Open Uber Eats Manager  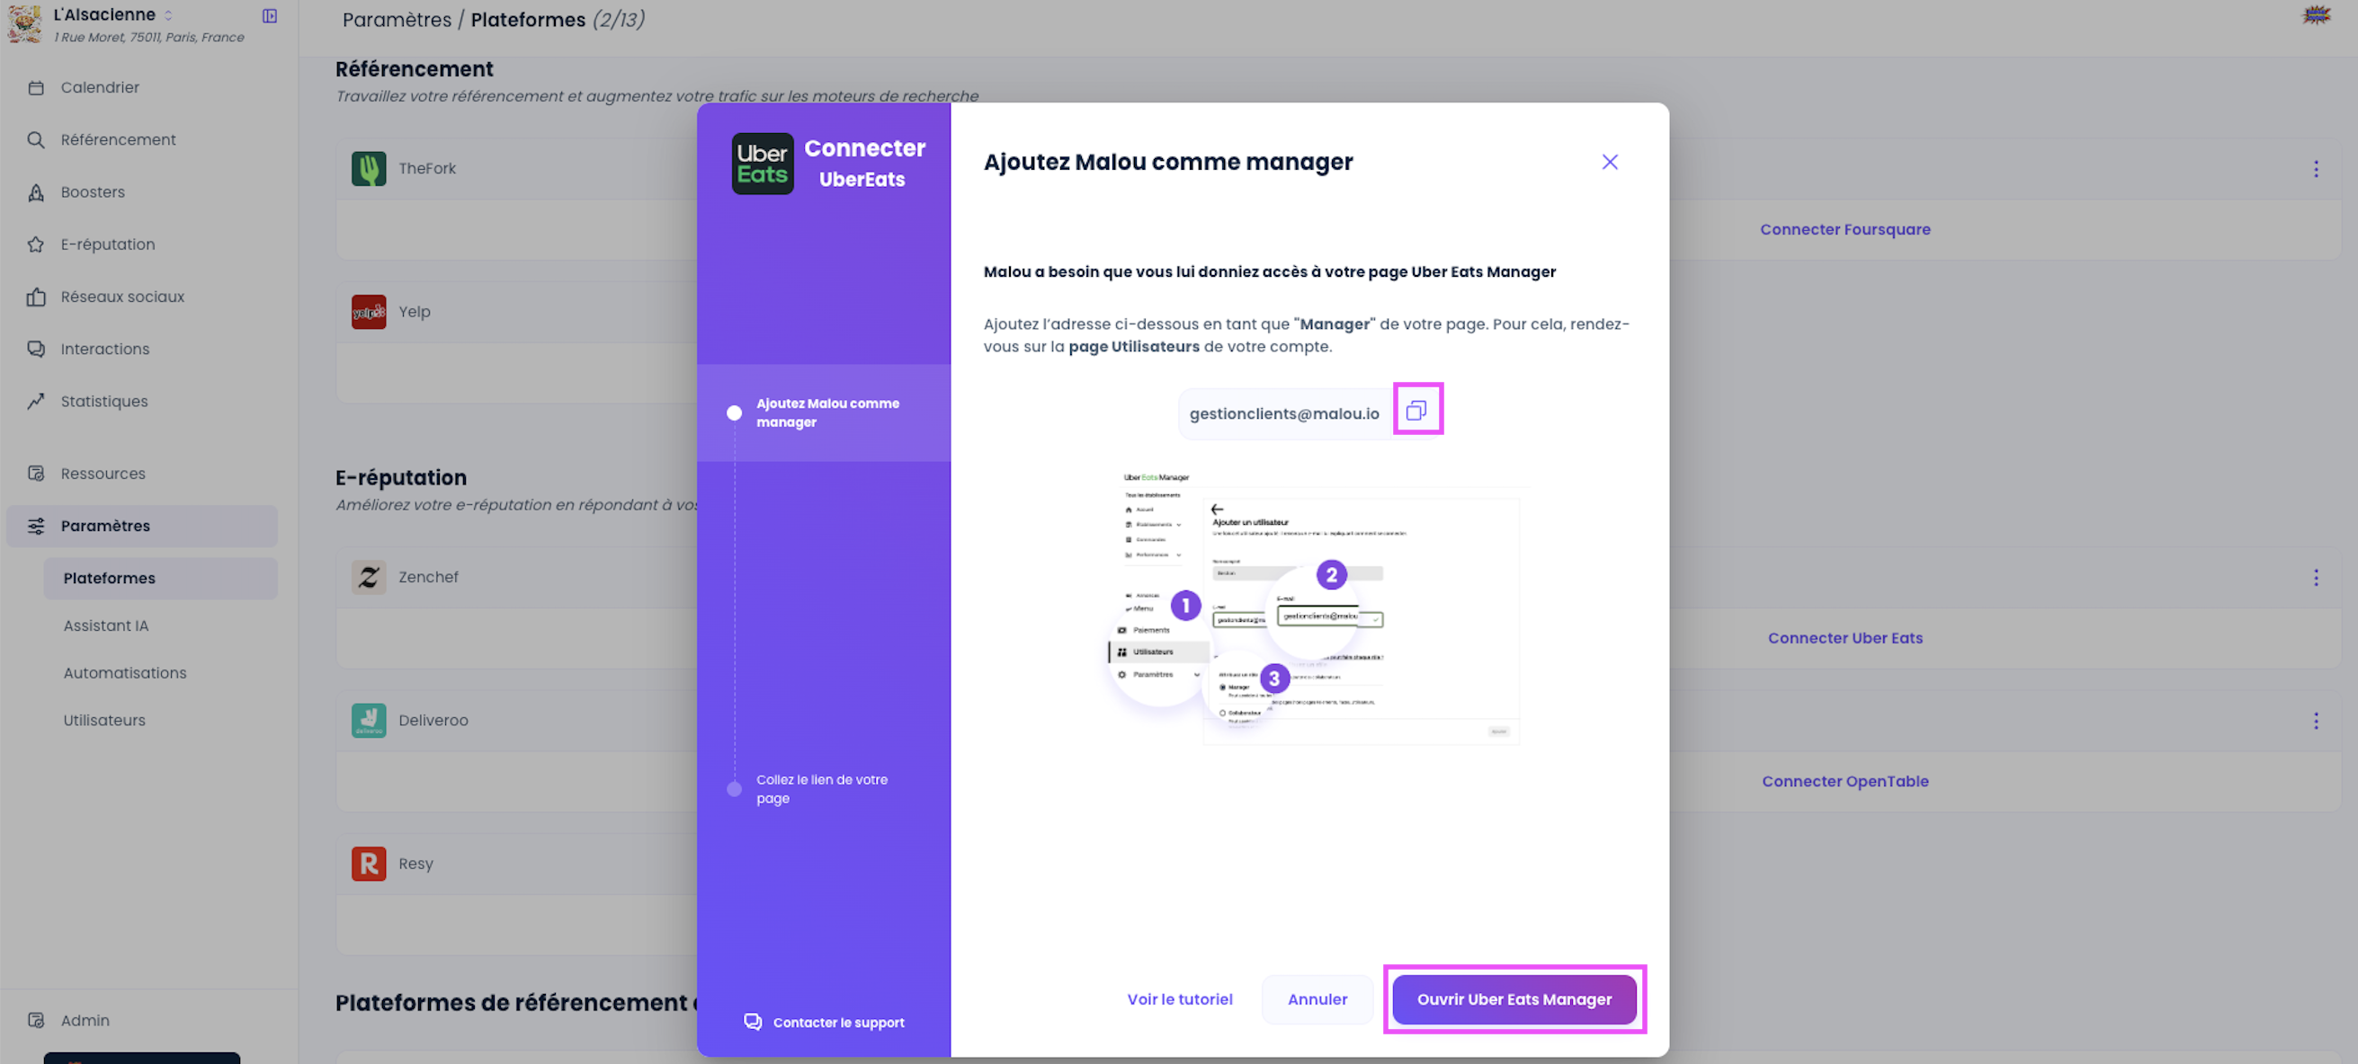(x=1514, y=999)
